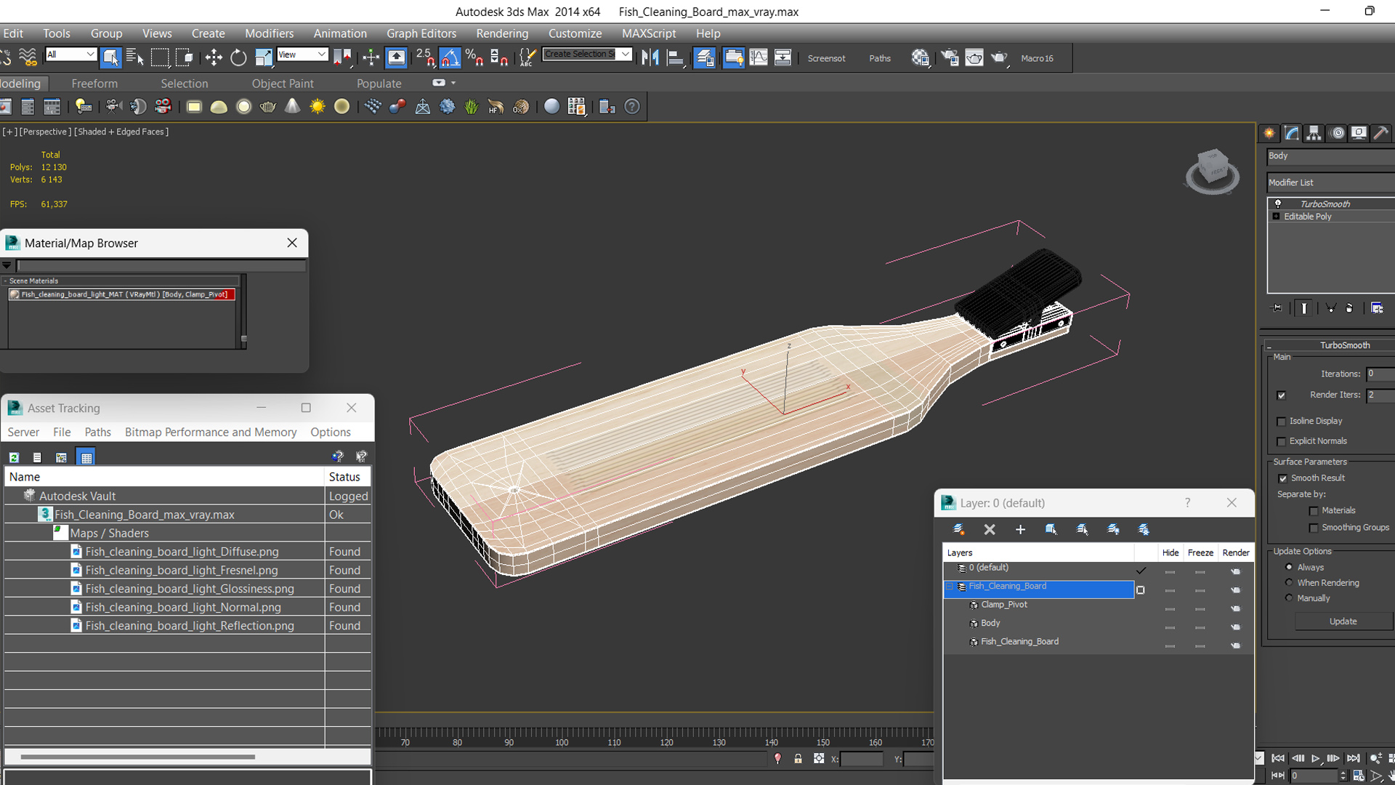
Task: Open Material/Map Browser options arrow
Action: coord(7,265)
